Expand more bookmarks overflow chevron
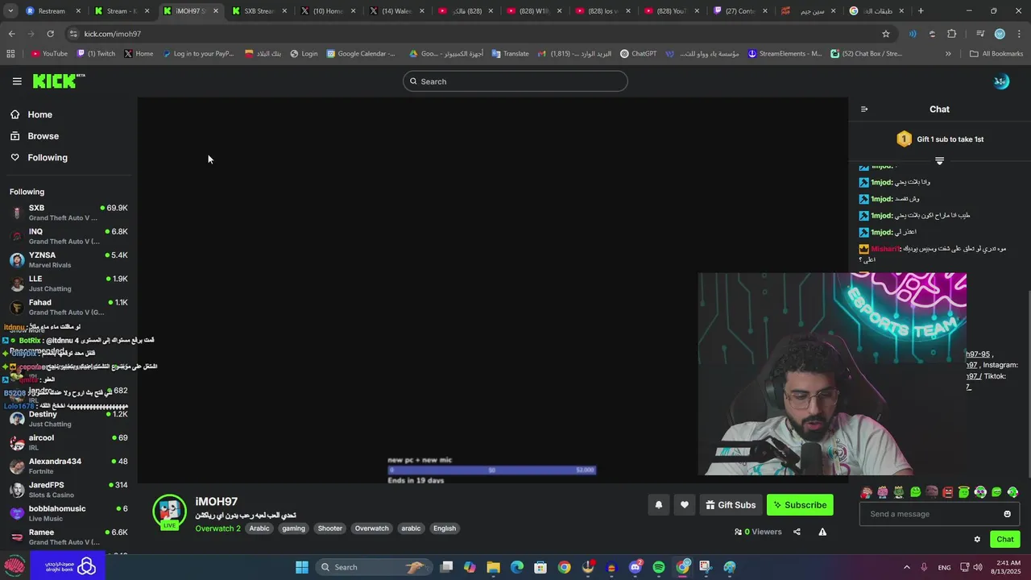Image resolution: width=1031 pixels, height=580 pixels. pos(948,54)
